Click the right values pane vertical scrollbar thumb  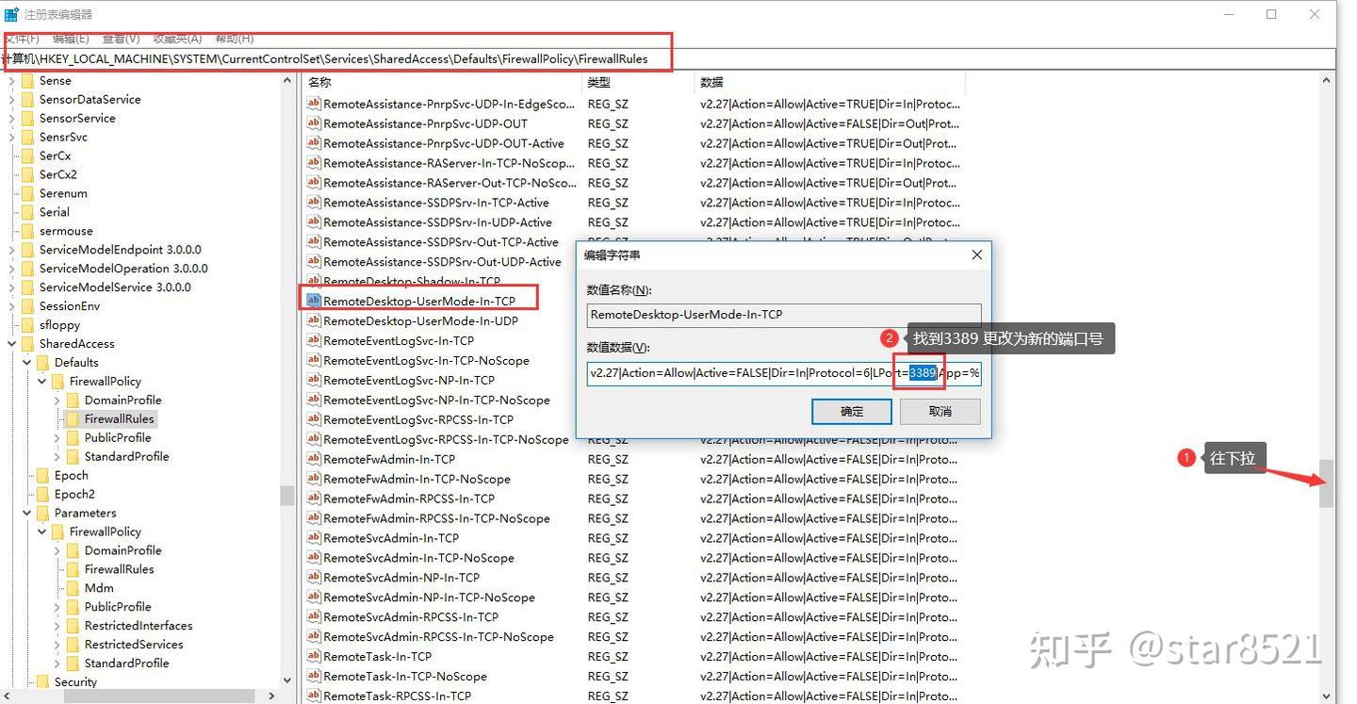(1326, 483)
